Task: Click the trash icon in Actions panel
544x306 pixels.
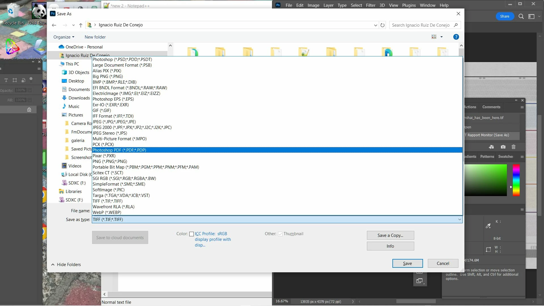Action: (513, 147)
